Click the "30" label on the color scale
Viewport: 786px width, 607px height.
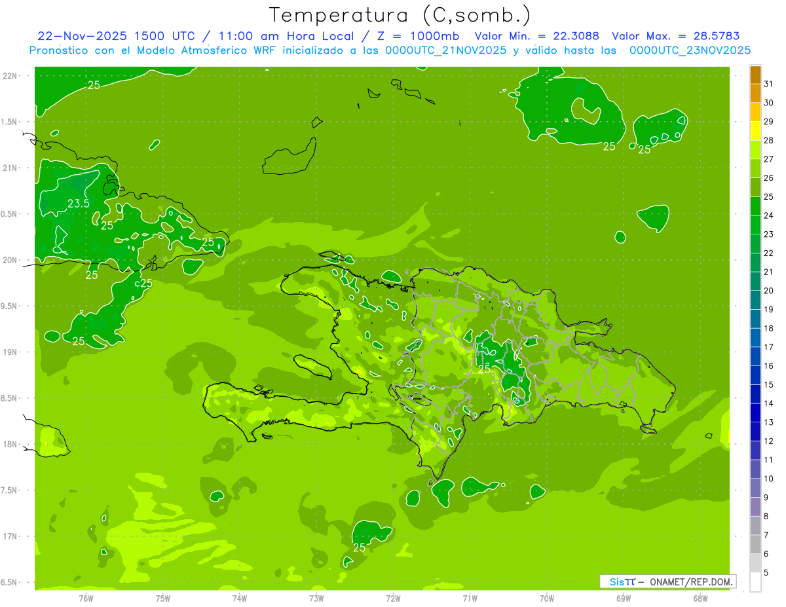pyautogui.click(x=769, y=103)
